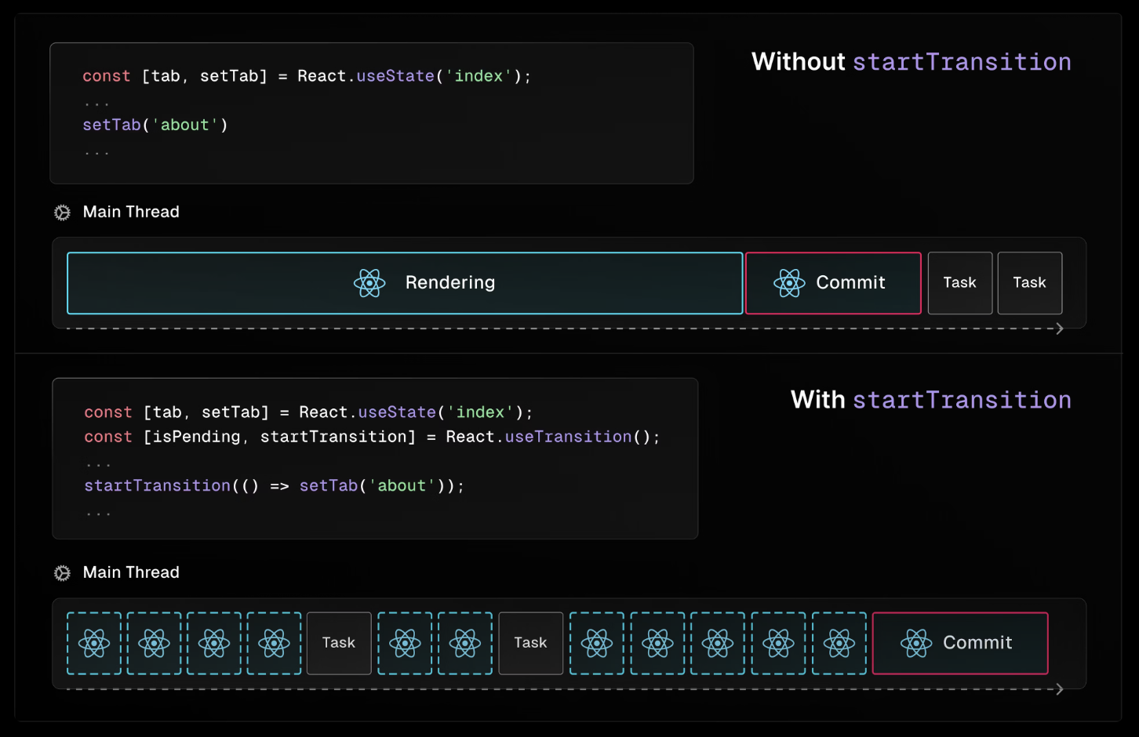Click the Task block right after the upper Commit

pyautogui.click(x=960, y=283)
